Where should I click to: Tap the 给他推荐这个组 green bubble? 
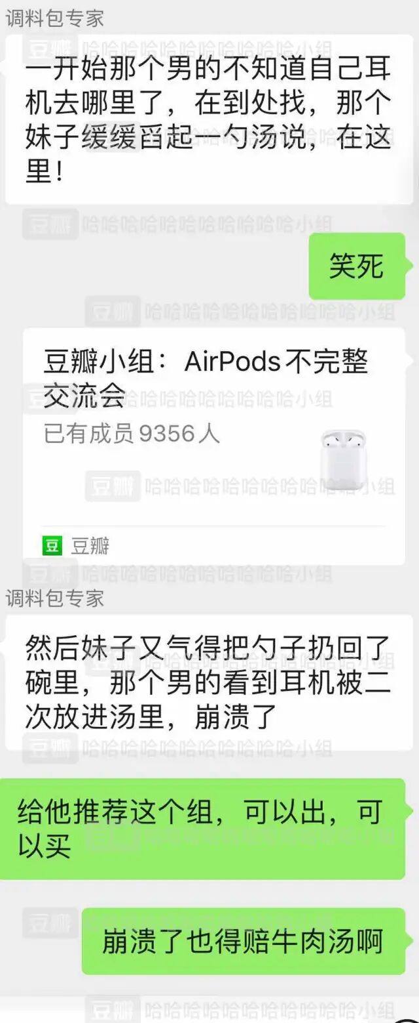[203, 829]
